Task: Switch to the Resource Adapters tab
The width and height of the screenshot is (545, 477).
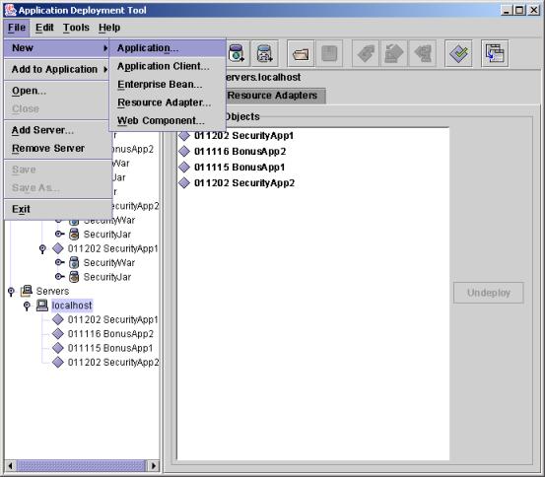Action: coord(272,96)
